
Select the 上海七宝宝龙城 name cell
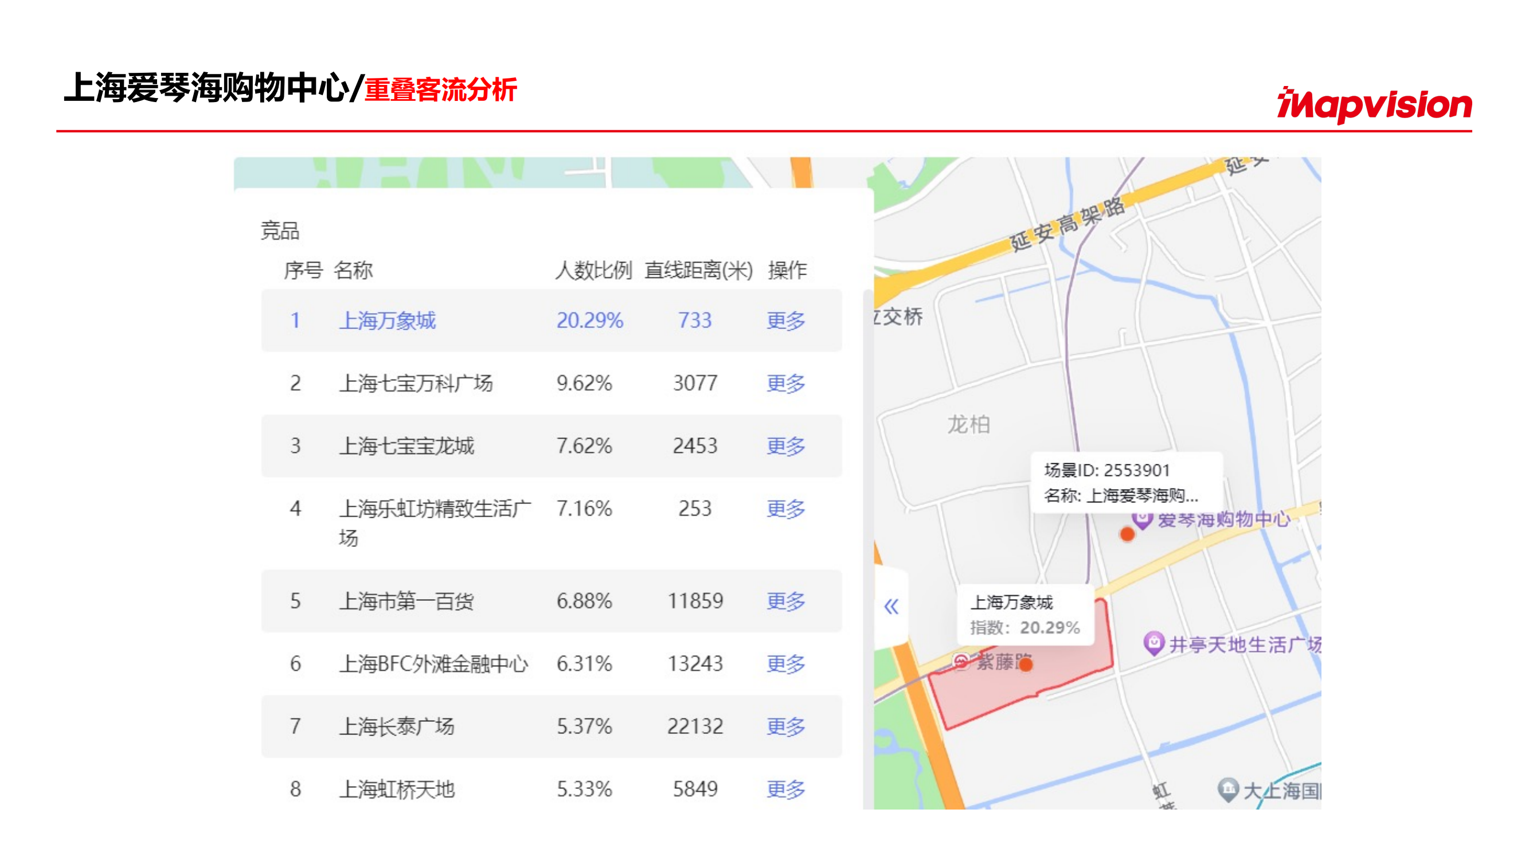click(x=406, y=445)
